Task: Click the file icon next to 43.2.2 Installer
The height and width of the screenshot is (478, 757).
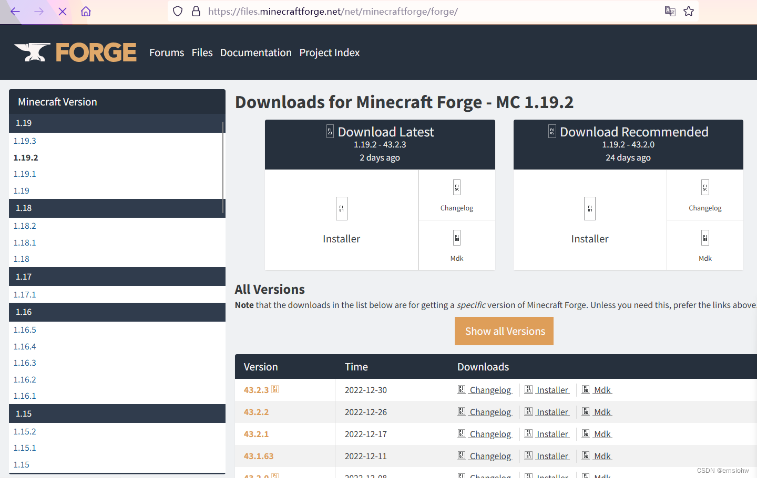Action: (528, 412)
